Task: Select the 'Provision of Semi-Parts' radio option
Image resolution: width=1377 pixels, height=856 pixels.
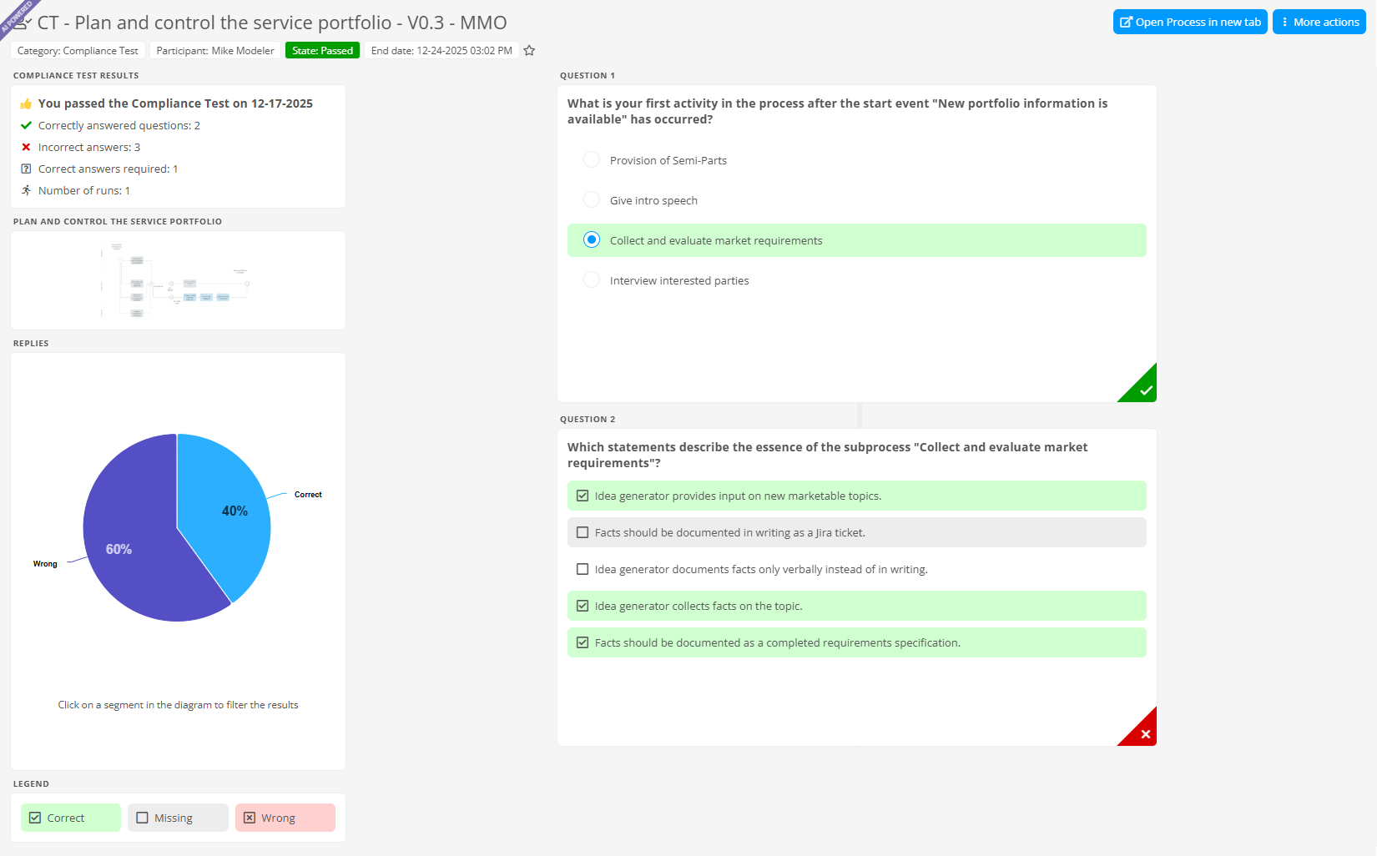Action: pyautogui.click(x=592, y=160)
